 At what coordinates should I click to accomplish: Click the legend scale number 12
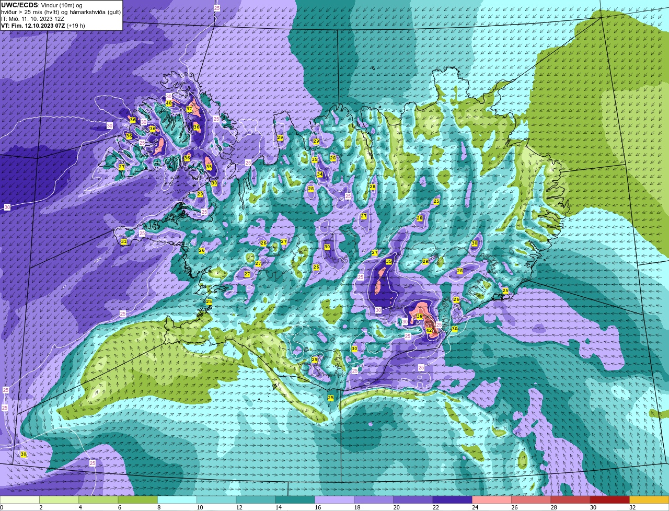pos(239,507)
